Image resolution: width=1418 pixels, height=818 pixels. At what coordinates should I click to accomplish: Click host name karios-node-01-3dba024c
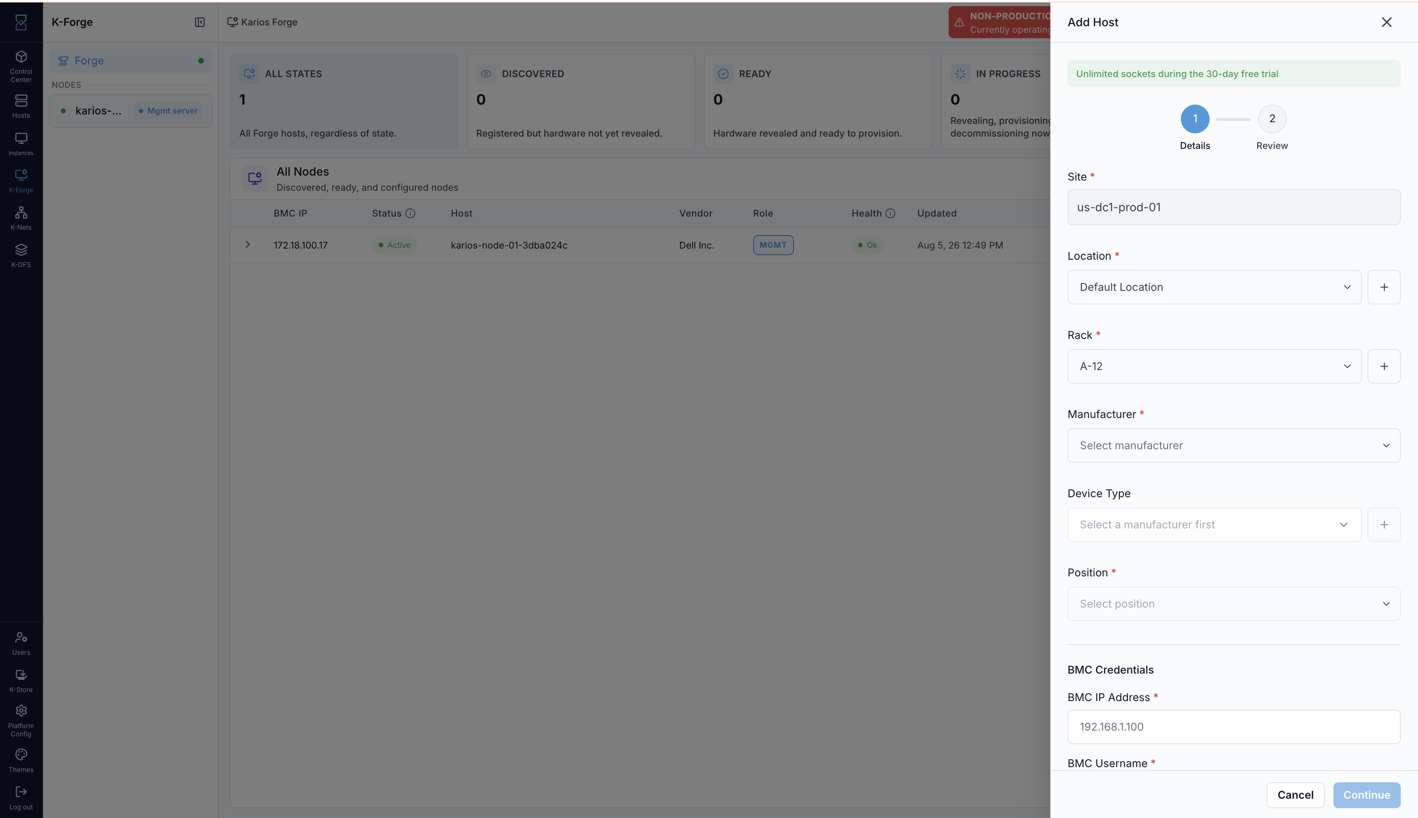[x=509, y=245]
